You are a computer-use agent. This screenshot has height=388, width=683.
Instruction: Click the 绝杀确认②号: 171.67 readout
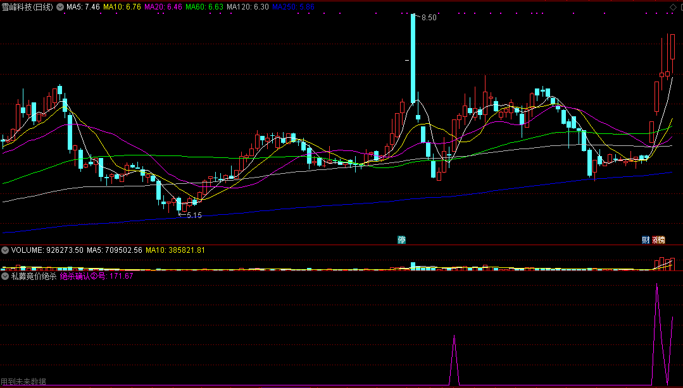click(x=96, y=276)
